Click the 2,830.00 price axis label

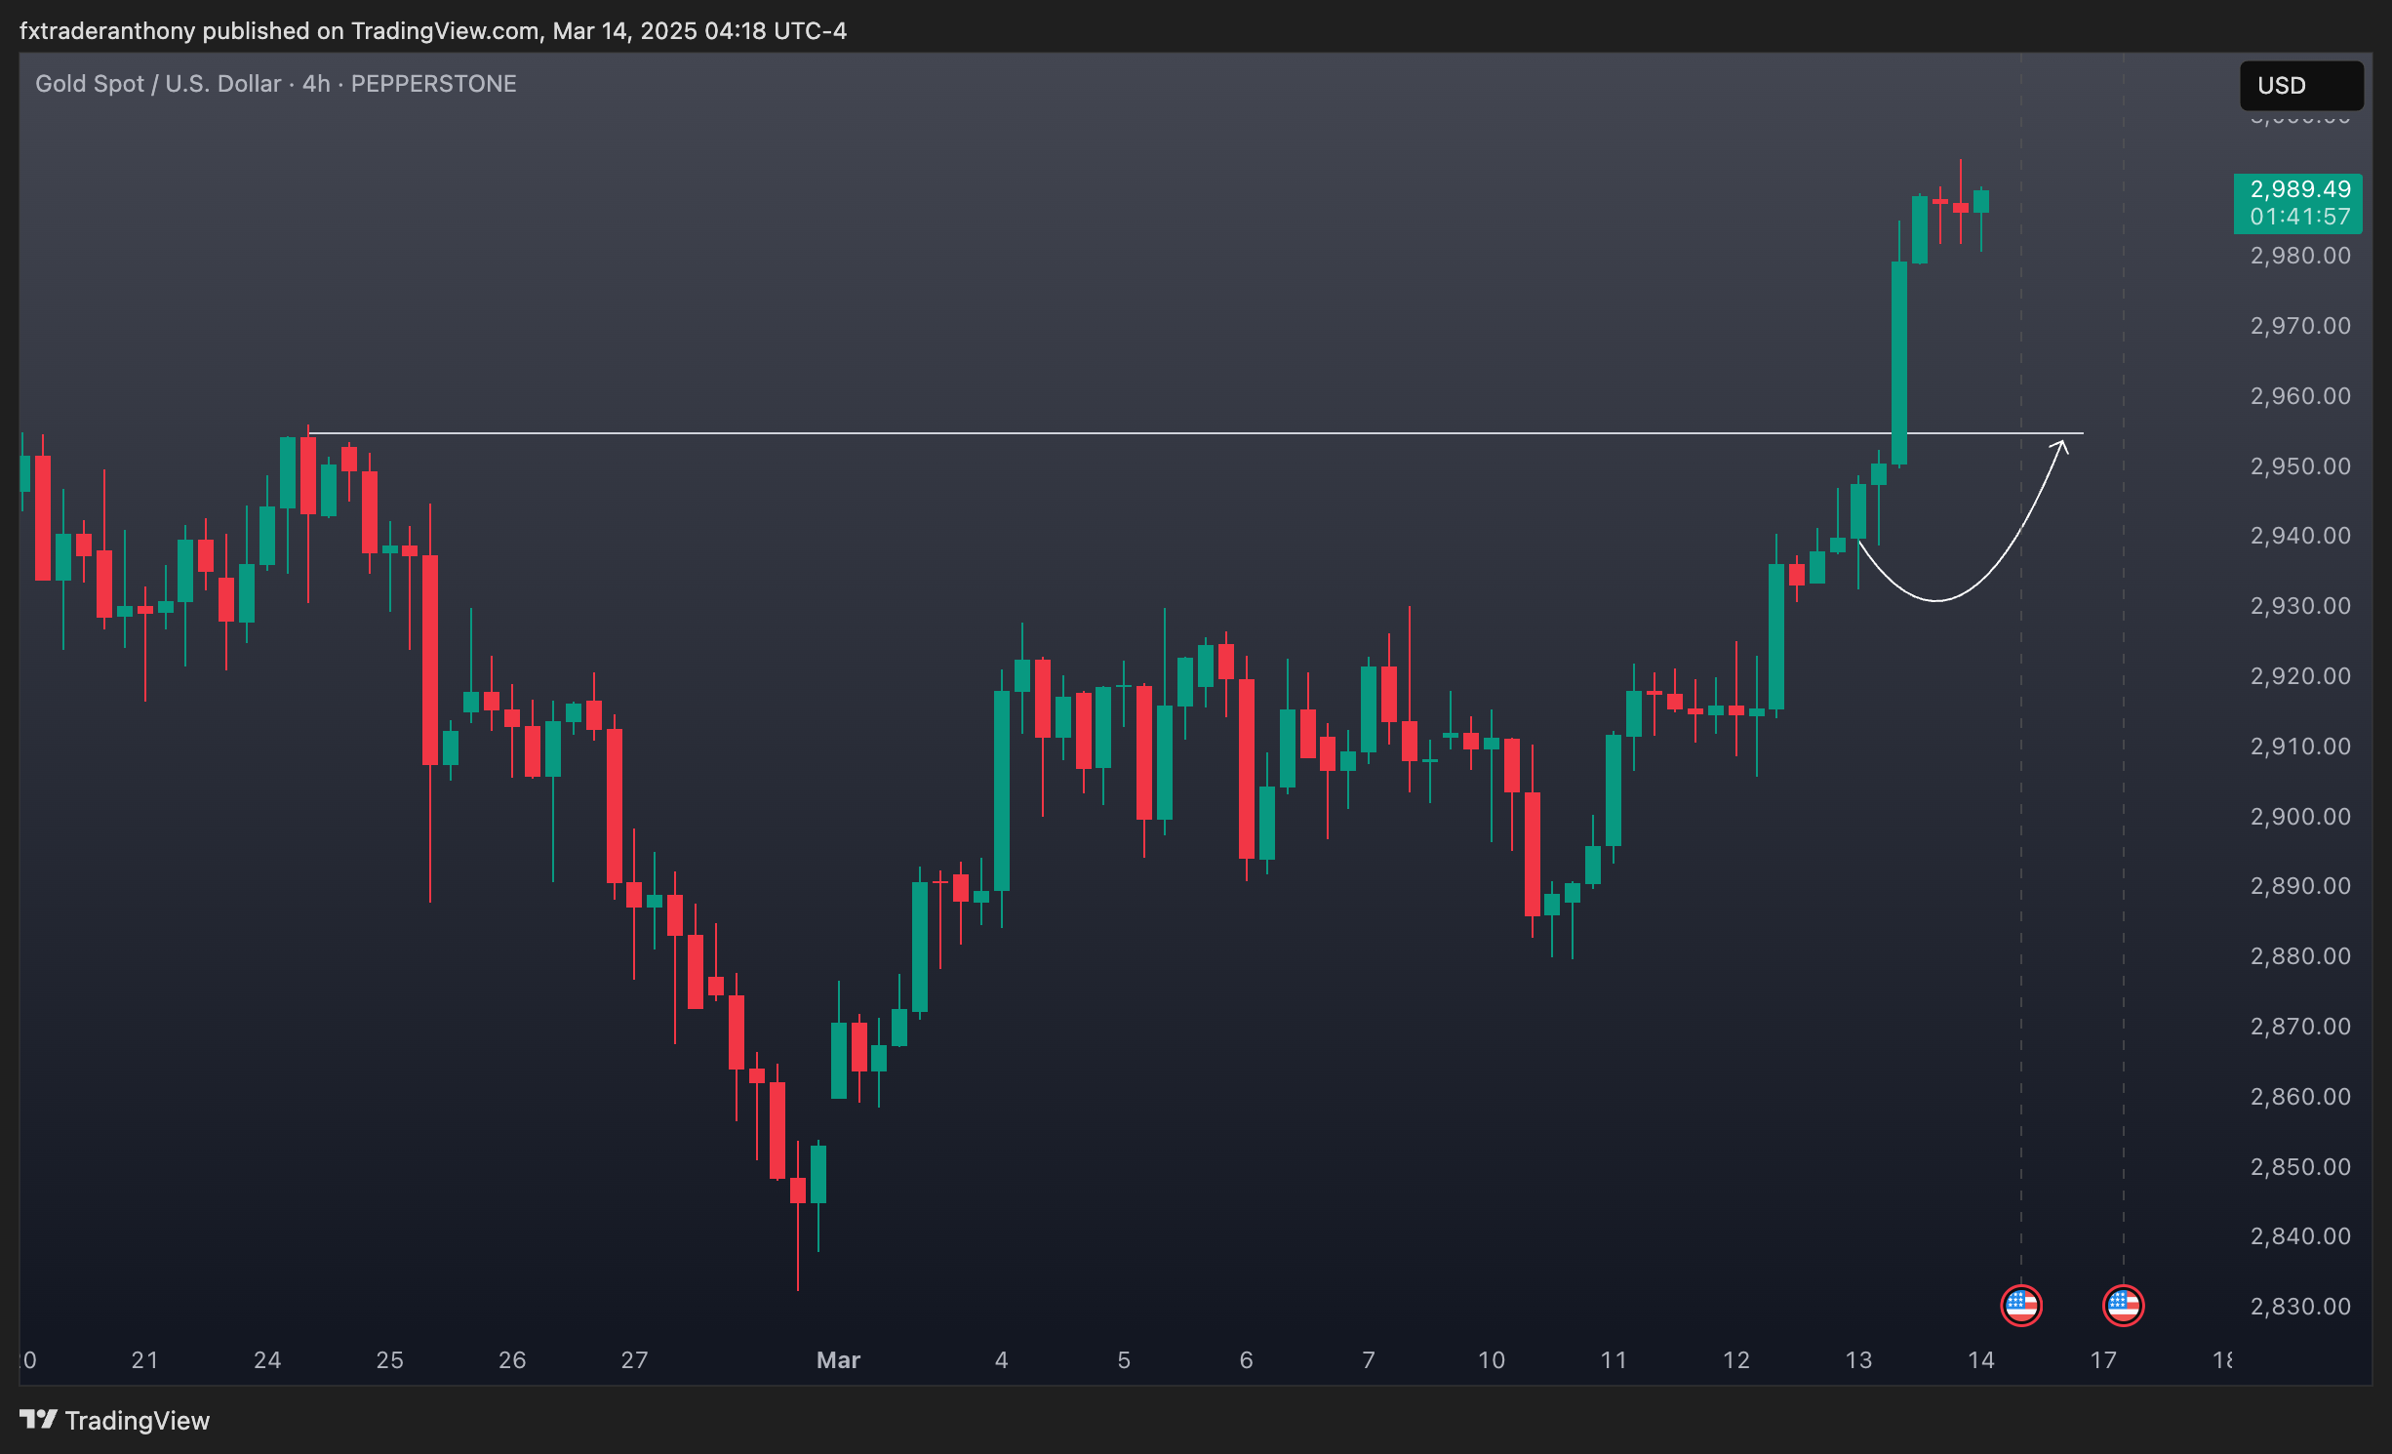[2299, 1307]
